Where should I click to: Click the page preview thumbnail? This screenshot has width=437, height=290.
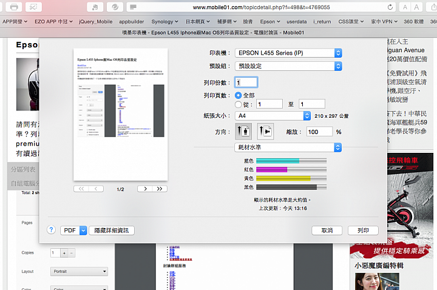pos(120,115)
